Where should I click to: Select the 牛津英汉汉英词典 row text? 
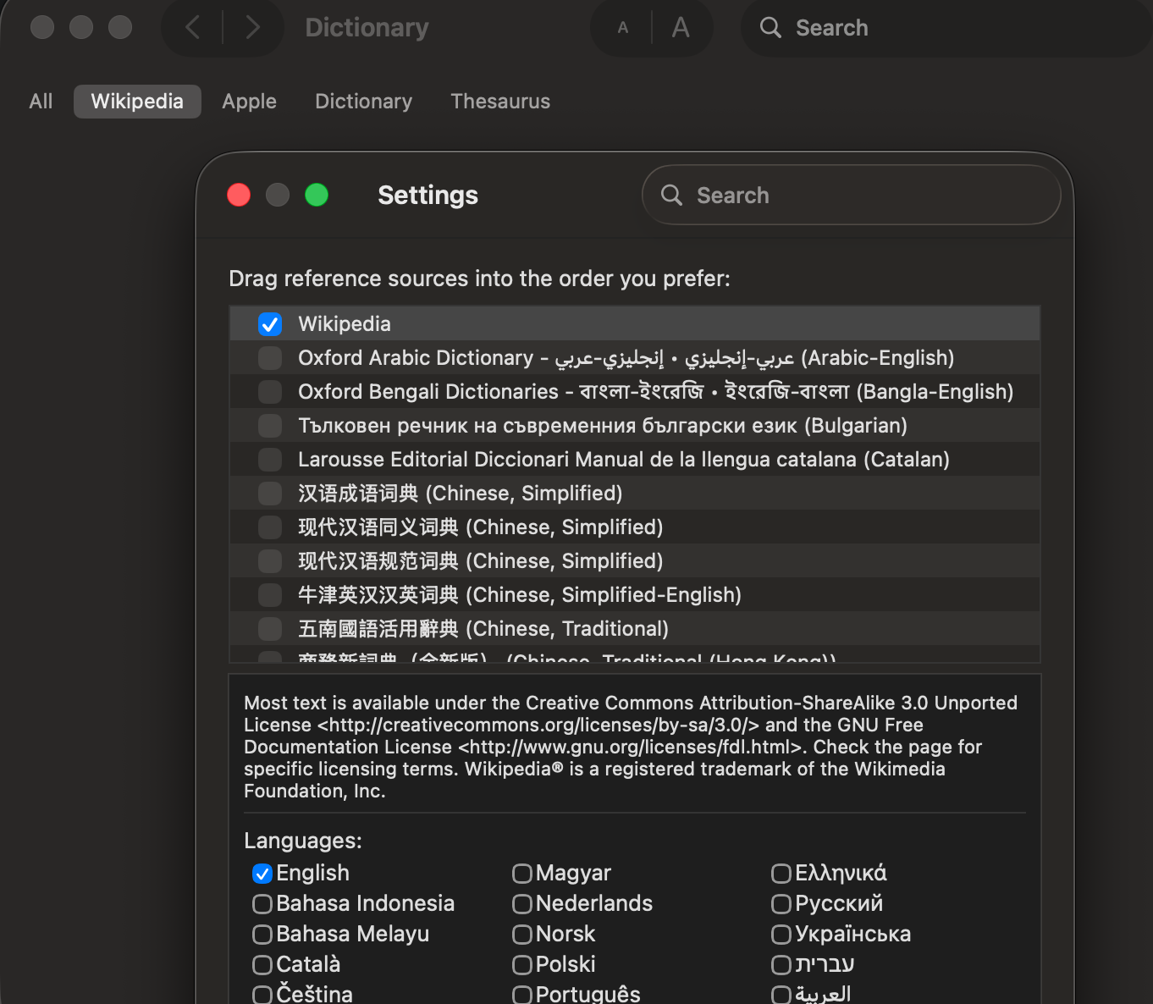[x=520, y=595]
